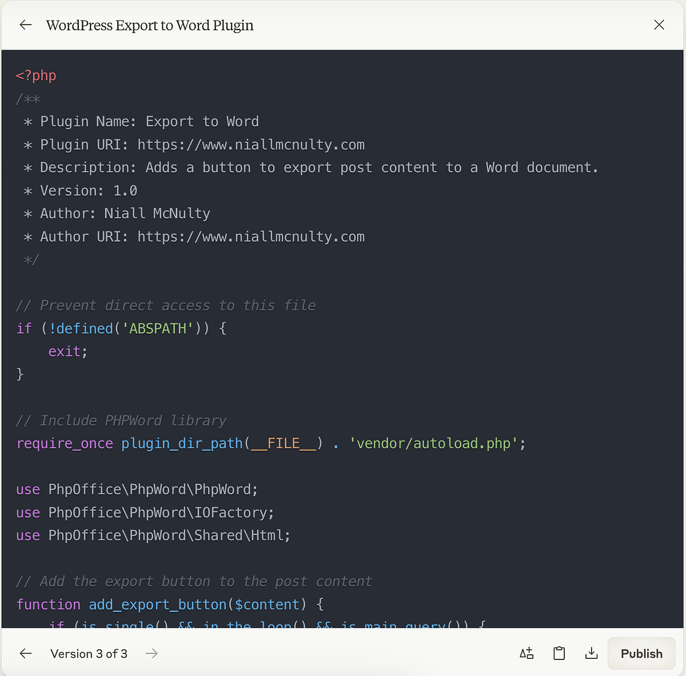Click the Publish button
The image size is (686, 676).
tap(641, 653)
